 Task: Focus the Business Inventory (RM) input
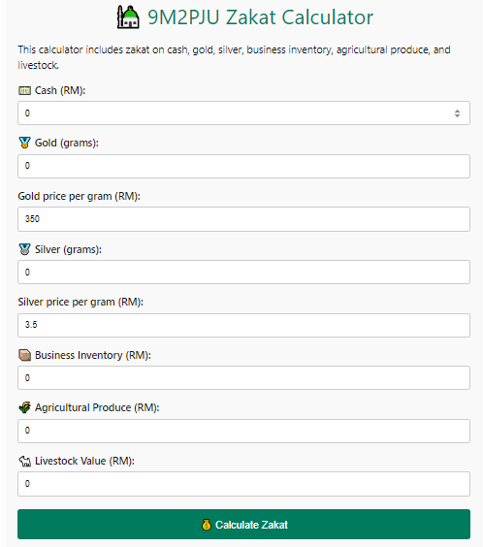[x=243, y=378]
